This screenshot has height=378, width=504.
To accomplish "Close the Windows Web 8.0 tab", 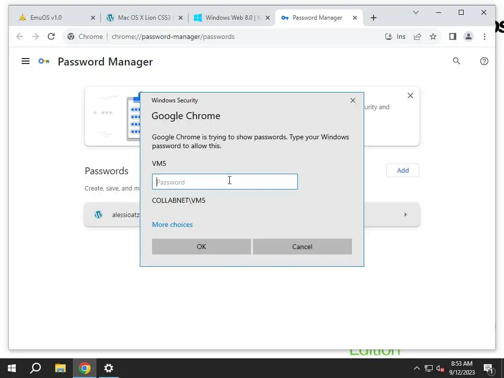I will 268,18.
